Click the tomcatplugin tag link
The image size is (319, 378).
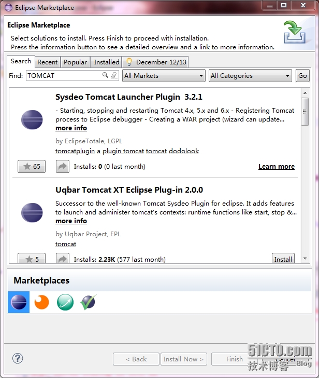[x=75, y=151]
